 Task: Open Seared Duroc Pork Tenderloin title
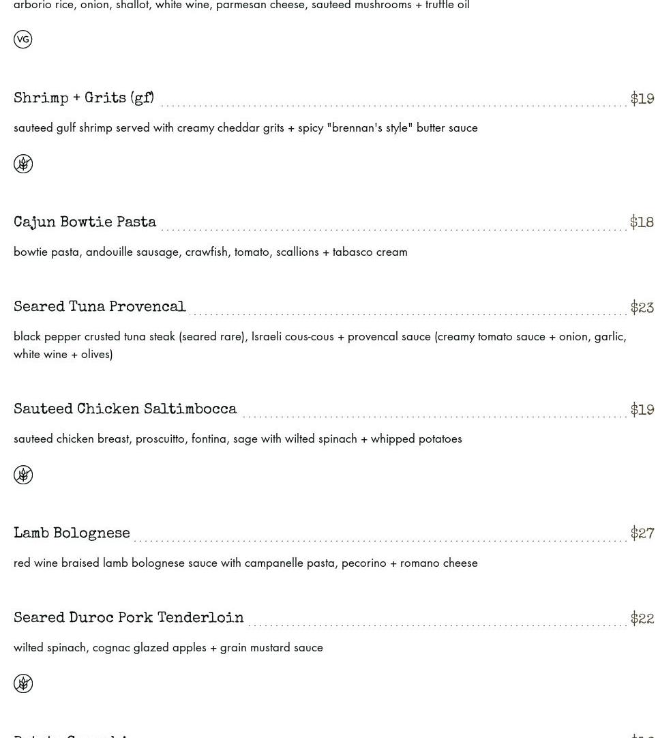(128, 617)
